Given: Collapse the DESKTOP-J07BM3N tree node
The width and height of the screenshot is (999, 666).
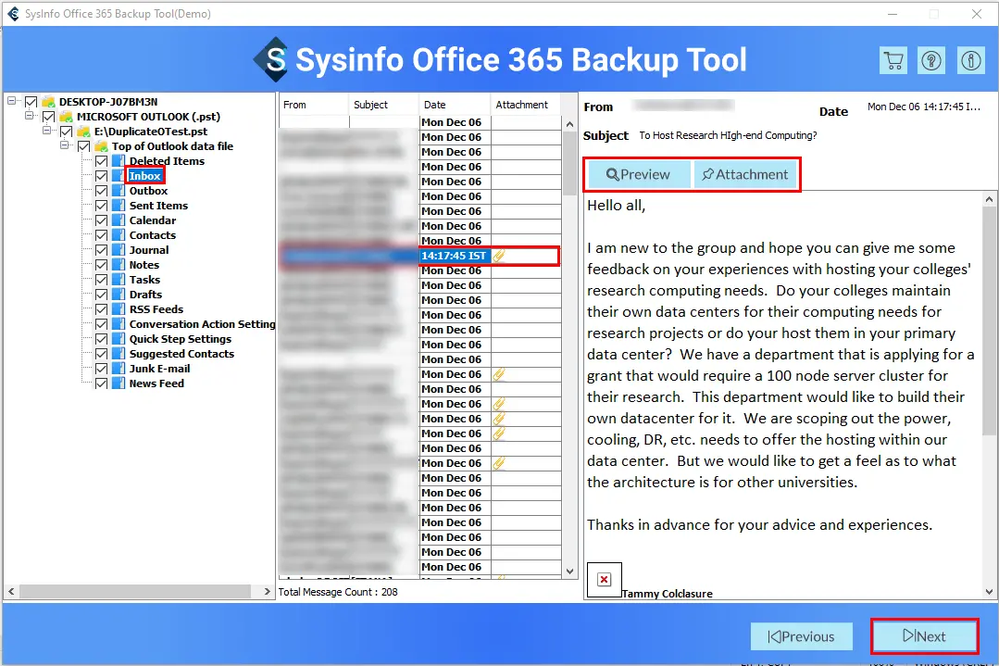Looking at the screenshot, I should [11, 100].
